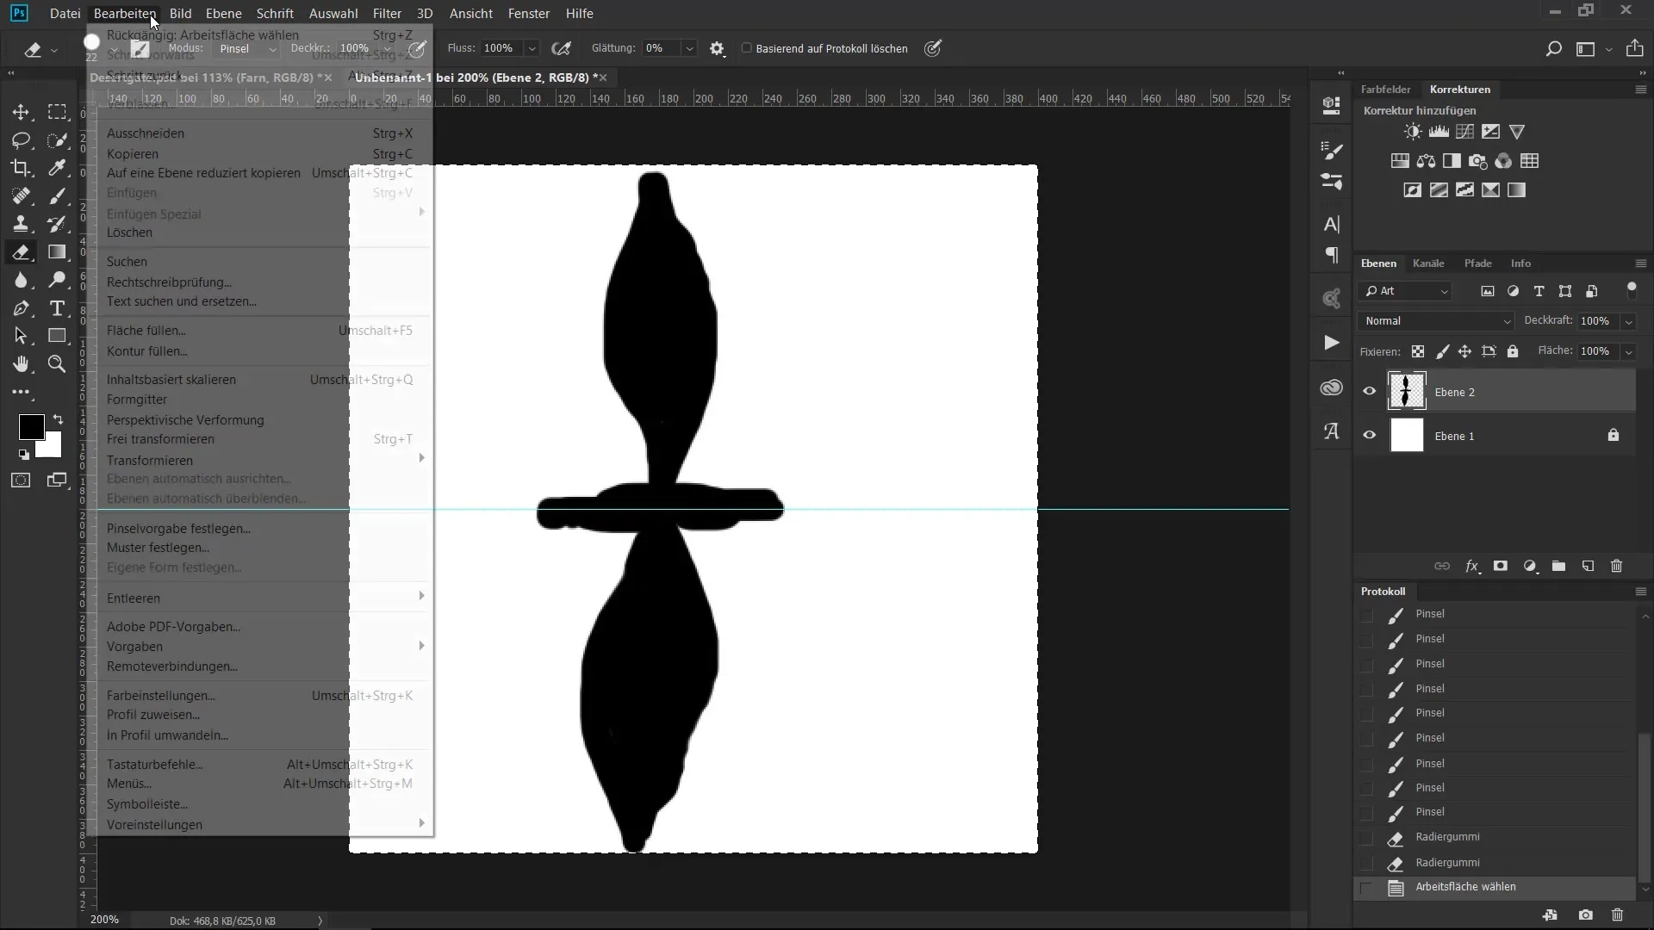Select the Rectangular Marquee tool

(x=57, y=112)
